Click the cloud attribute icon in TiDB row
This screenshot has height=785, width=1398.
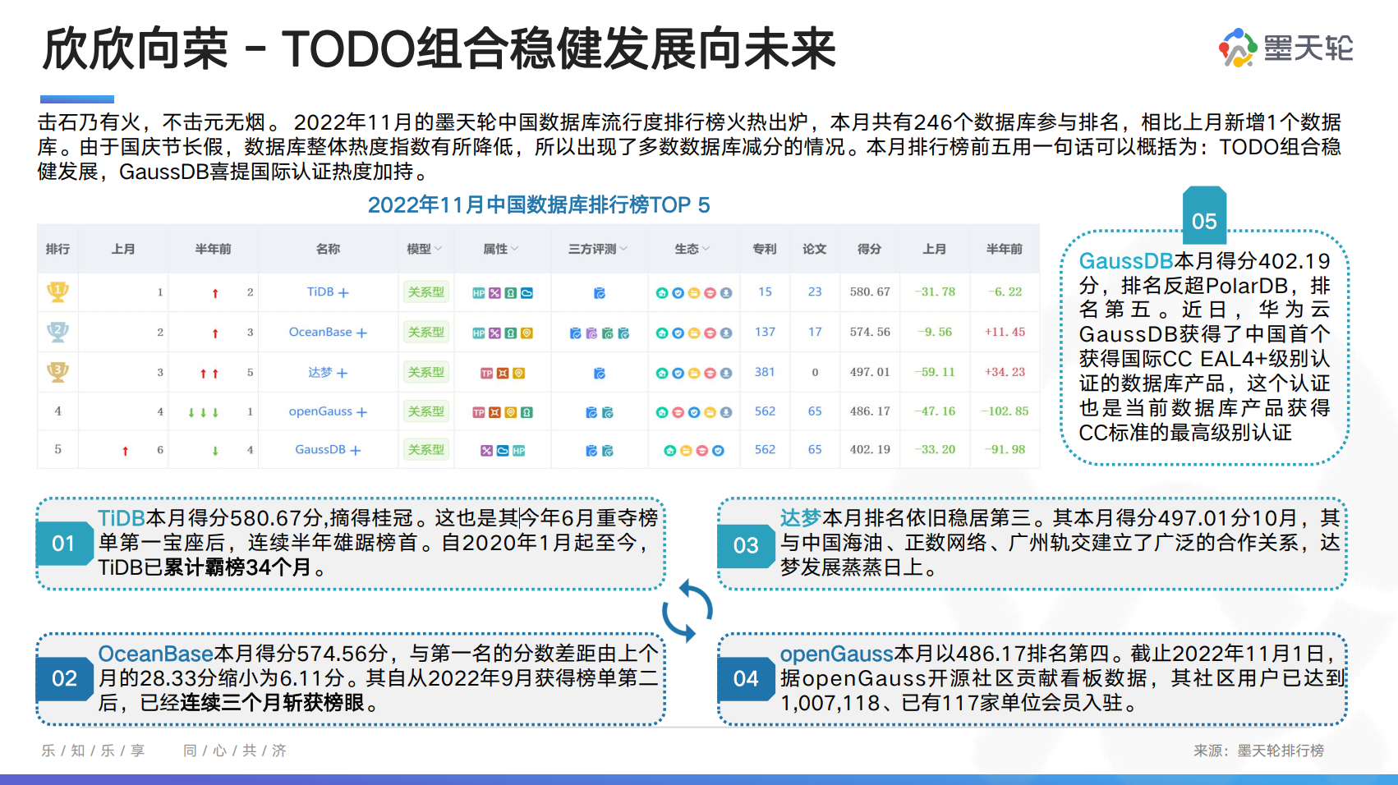pyautogui.click(x=527, y=293)
